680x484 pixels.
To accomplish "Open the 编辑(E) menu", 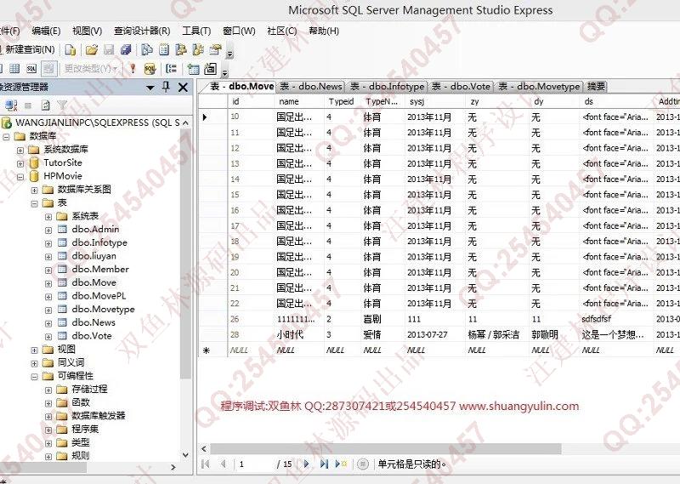I will coord(46,31).
